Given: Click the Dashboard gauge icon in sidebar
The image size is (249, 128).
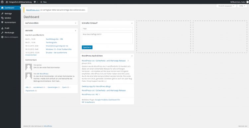Looking at the screenshot, I should pos(2,8).
